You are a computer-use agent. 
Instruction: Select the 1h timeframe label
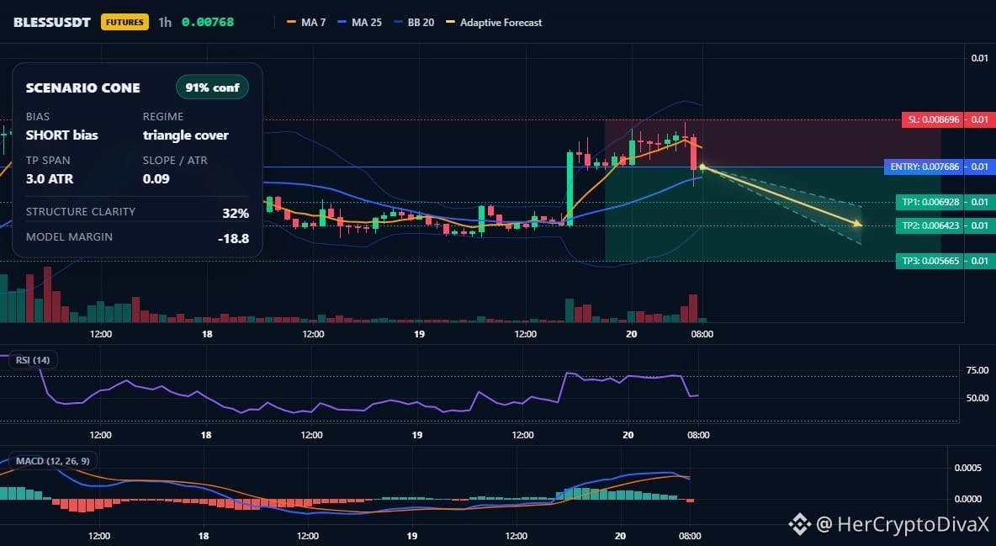pyautogui.click(x=165, y=22)
